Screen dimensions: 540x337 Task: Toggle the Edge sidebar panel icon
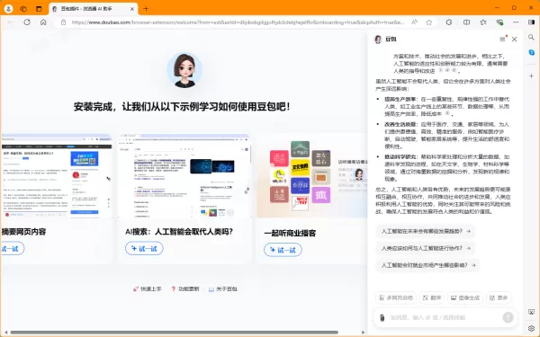[x=531, y=22]
